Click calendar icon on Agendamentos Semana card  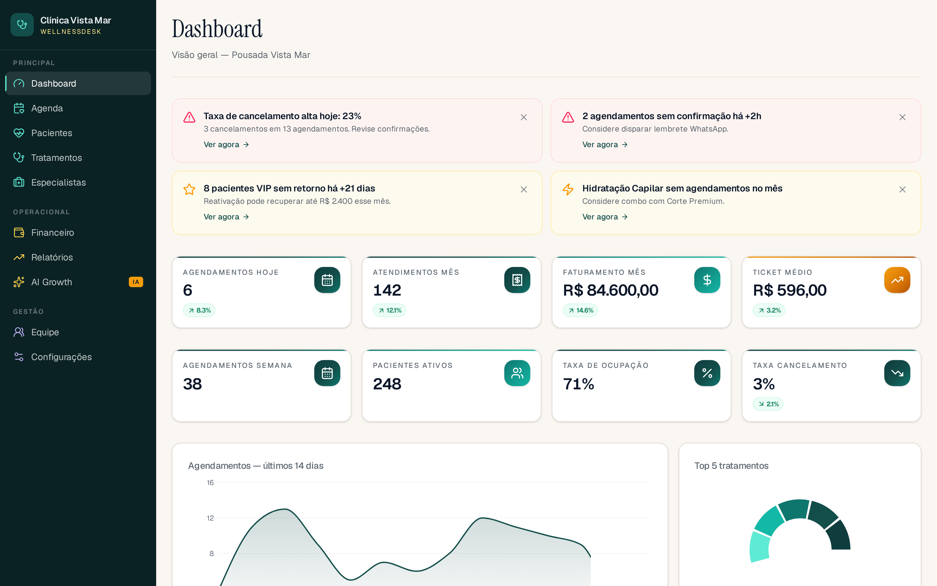tap(327, 373)
